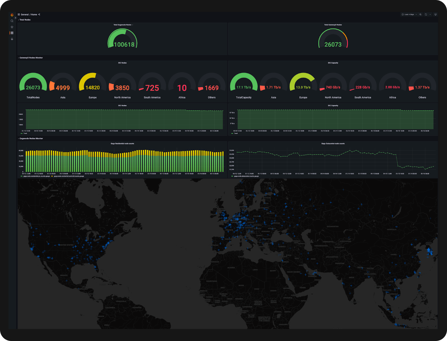
Task: Refresh the dashboard
Action: point(426,15)
